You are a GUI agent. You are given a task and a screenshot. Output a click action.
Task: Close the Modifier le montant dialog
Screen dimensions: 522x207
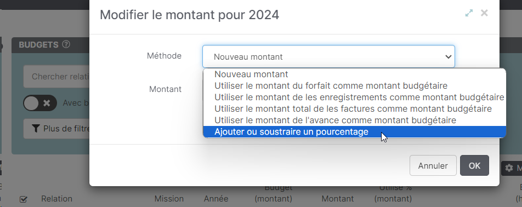[x=484, y=13]
